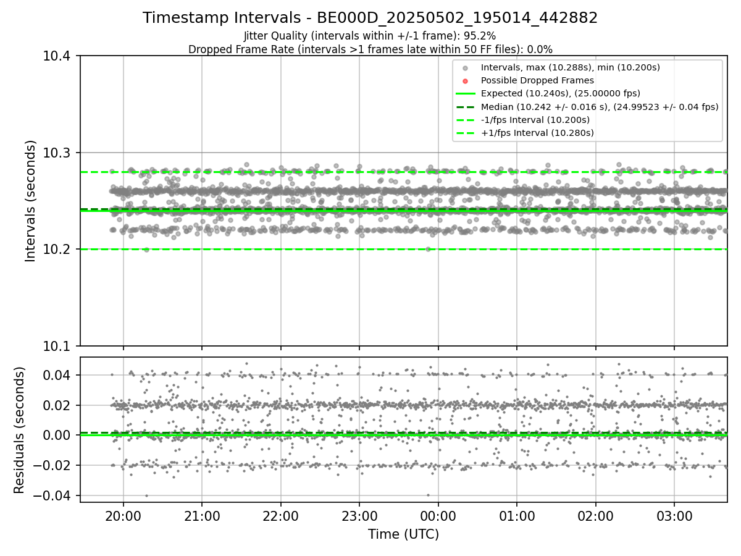Click the "Dropped Frame Rate" 0.0% subtitle line

(371, 49)
